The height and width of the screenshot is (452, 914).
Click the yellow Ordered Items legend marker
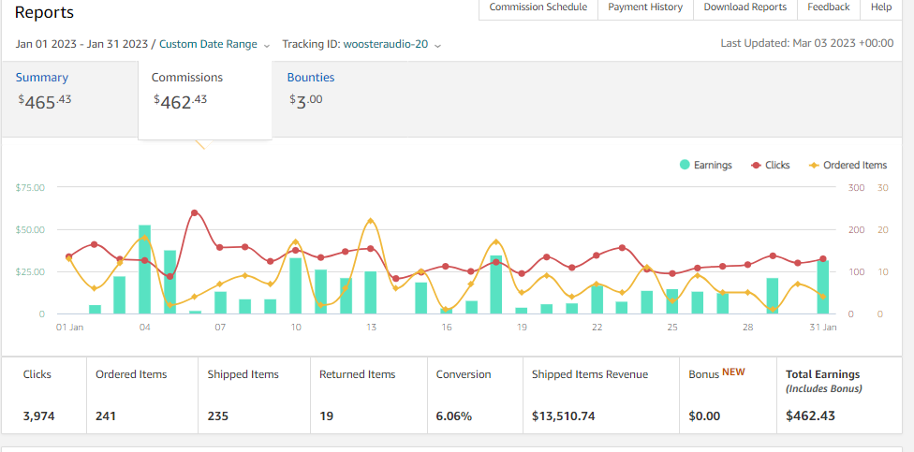[x=815, y=165]
